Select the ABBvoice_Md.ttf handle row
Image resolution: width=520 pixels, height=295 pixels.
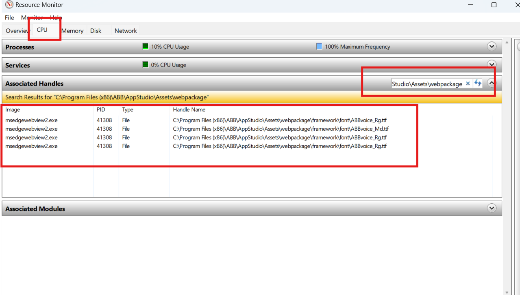click(281, 129)
